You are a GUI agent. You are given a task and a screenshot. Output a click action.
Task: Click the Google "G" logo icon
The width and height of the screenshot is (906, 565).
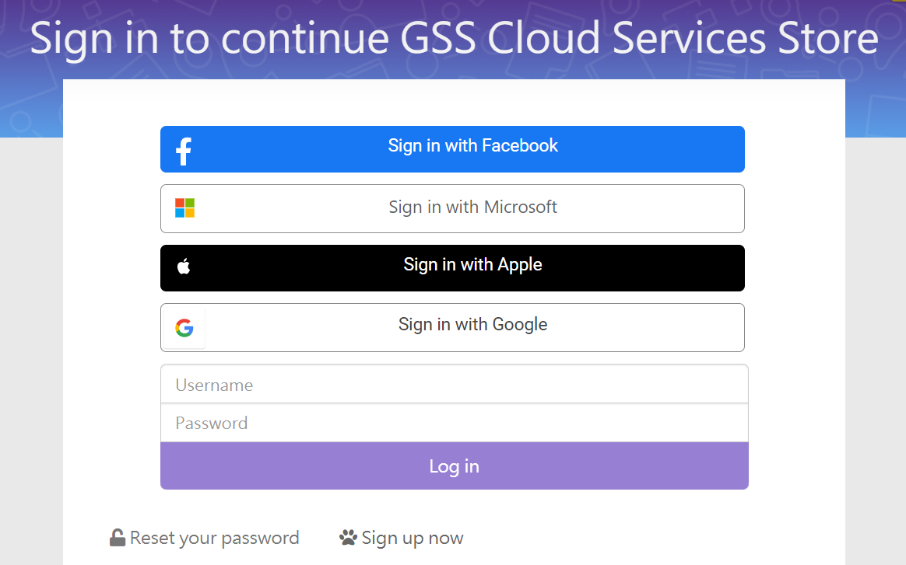pyautogui.click(x=184, y=328)
